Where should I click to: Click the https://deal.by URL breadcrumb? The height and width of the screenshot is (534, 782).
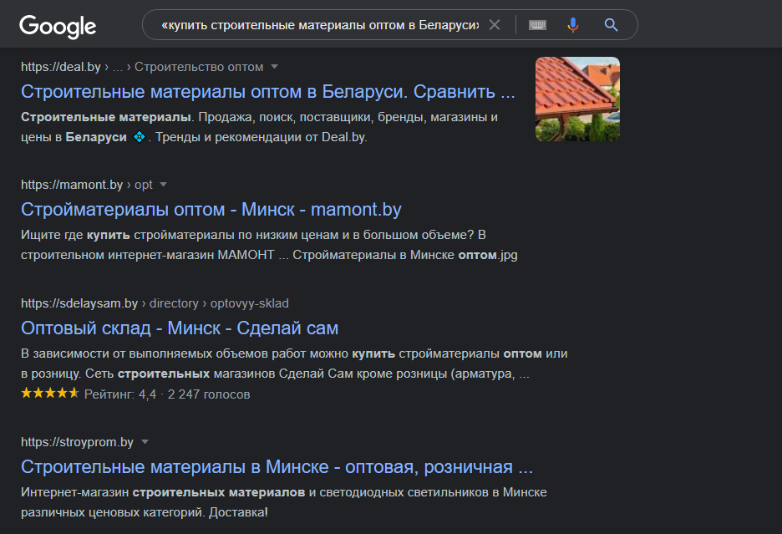142,67
